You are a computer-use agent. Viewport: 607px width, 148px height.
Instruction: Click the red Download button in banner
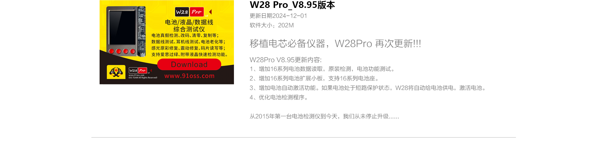(x=189, y=65)
